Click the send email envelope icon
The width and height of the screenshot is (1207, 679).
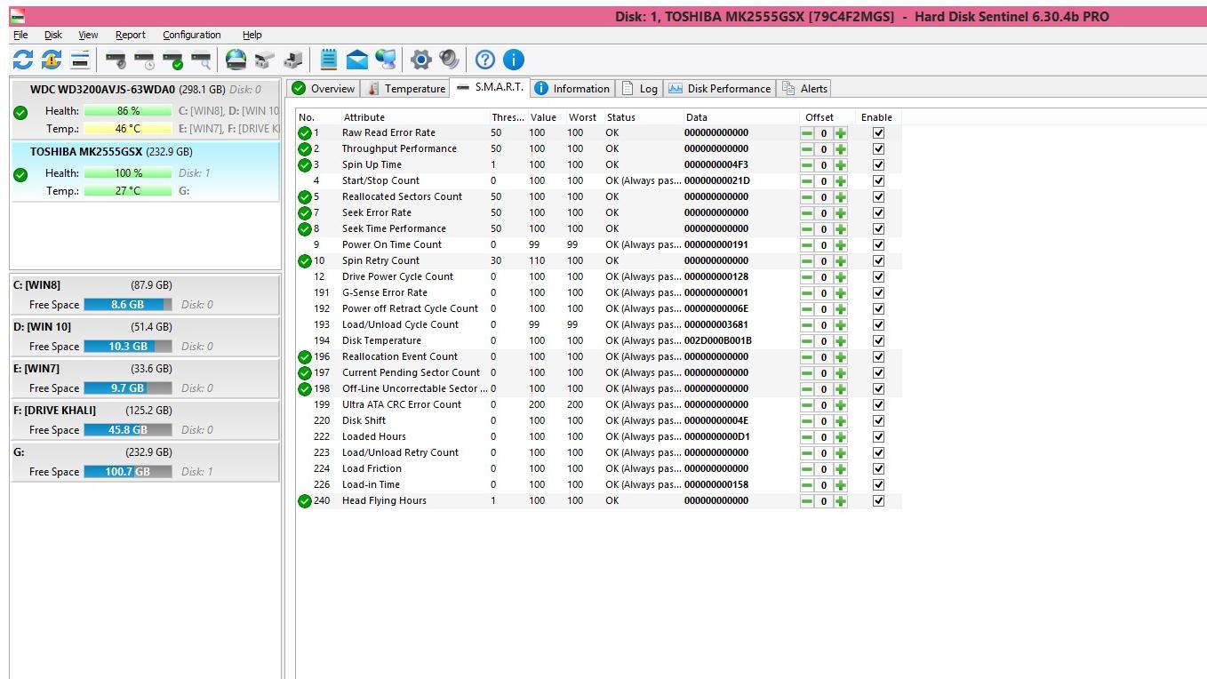point(357,60)
